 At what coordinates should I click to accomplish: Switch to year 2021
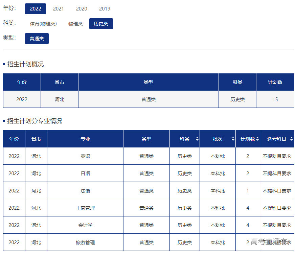pos(59,9)
